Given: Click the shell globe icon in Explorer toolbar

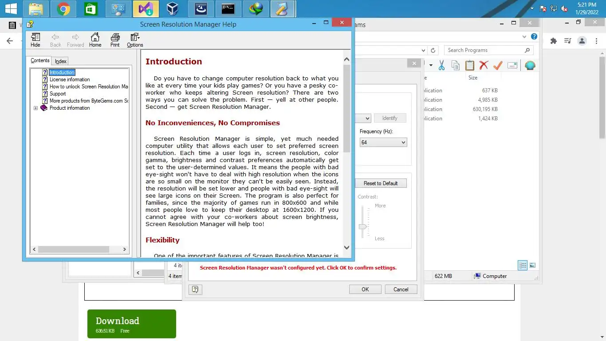Looking at the screenshot, I should [x=530, y=66].
